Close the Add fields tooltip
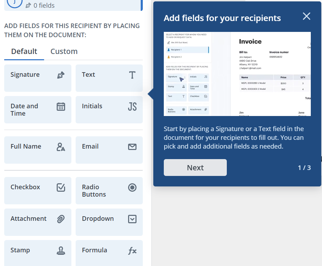This screenshot has height=266, width=322. click(x=307, y=16)
